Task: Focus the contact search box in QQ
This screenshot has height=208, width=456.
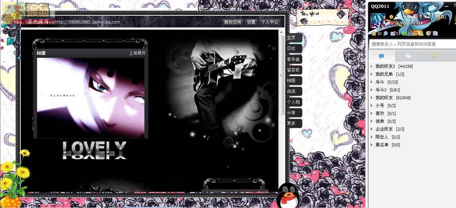Action: [x=412, y=44]
